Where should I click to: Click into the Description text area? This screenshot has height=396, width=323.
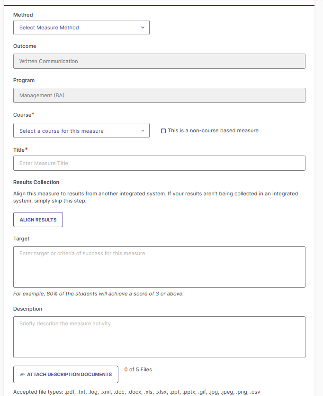point(159,337)
